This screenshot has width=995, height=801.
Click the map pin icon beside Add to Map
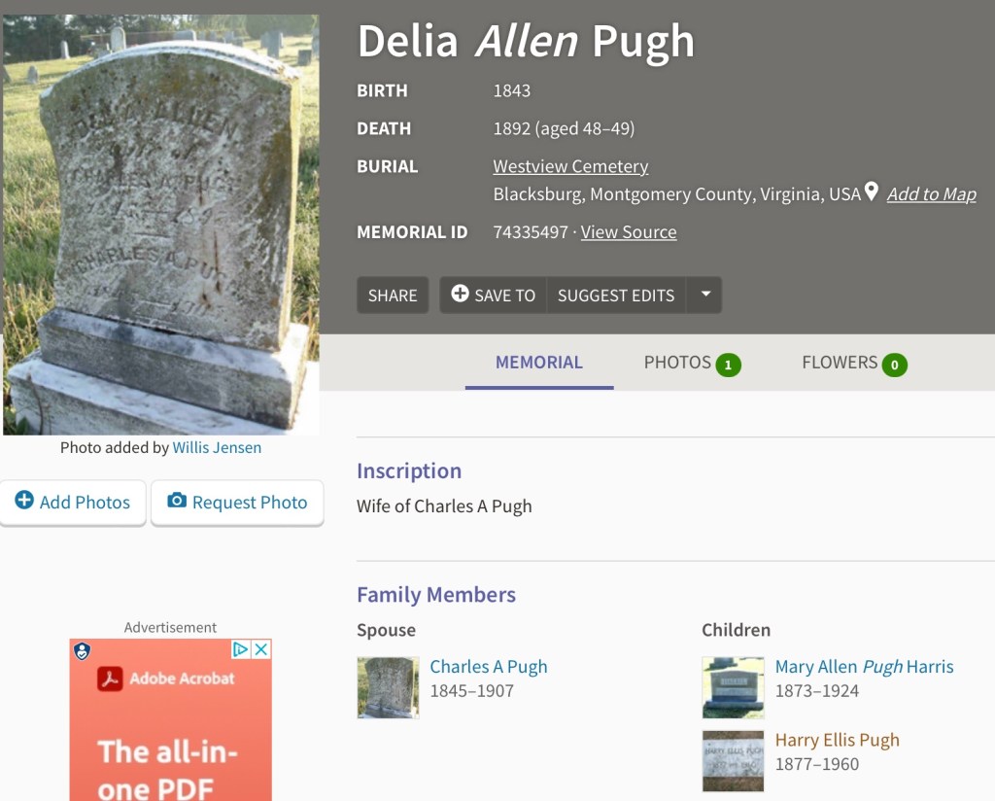click(x=872, y=192)
